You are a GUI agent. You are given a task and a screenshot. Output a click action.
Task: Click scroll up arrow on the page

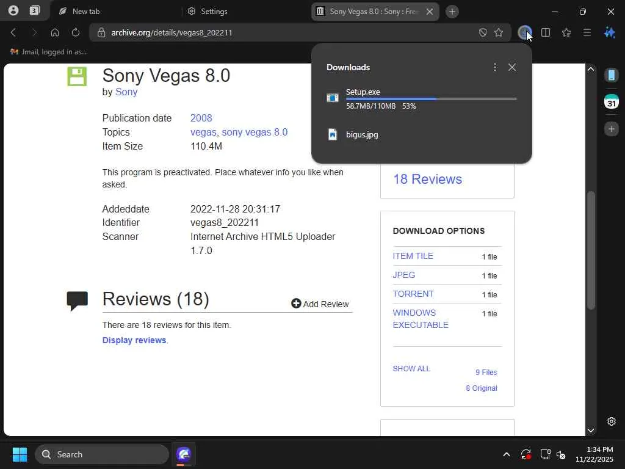[591, 69]
